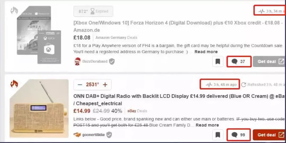The image size is (286, 143).
Task: Click the plus vote on 2531° radio deal
Action: click(x=105, y=85)
